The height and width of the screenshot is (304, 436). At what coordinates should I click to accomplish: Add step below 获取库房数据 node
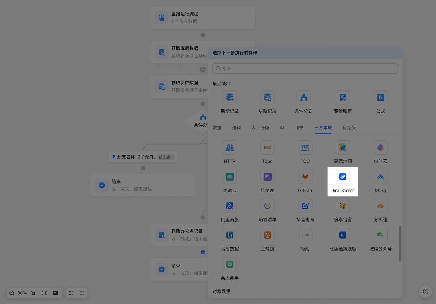(x=203, y=69)
